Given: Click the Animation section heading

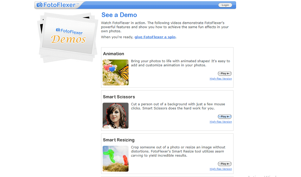Looking at the screenshot, I should pos(114,54).
